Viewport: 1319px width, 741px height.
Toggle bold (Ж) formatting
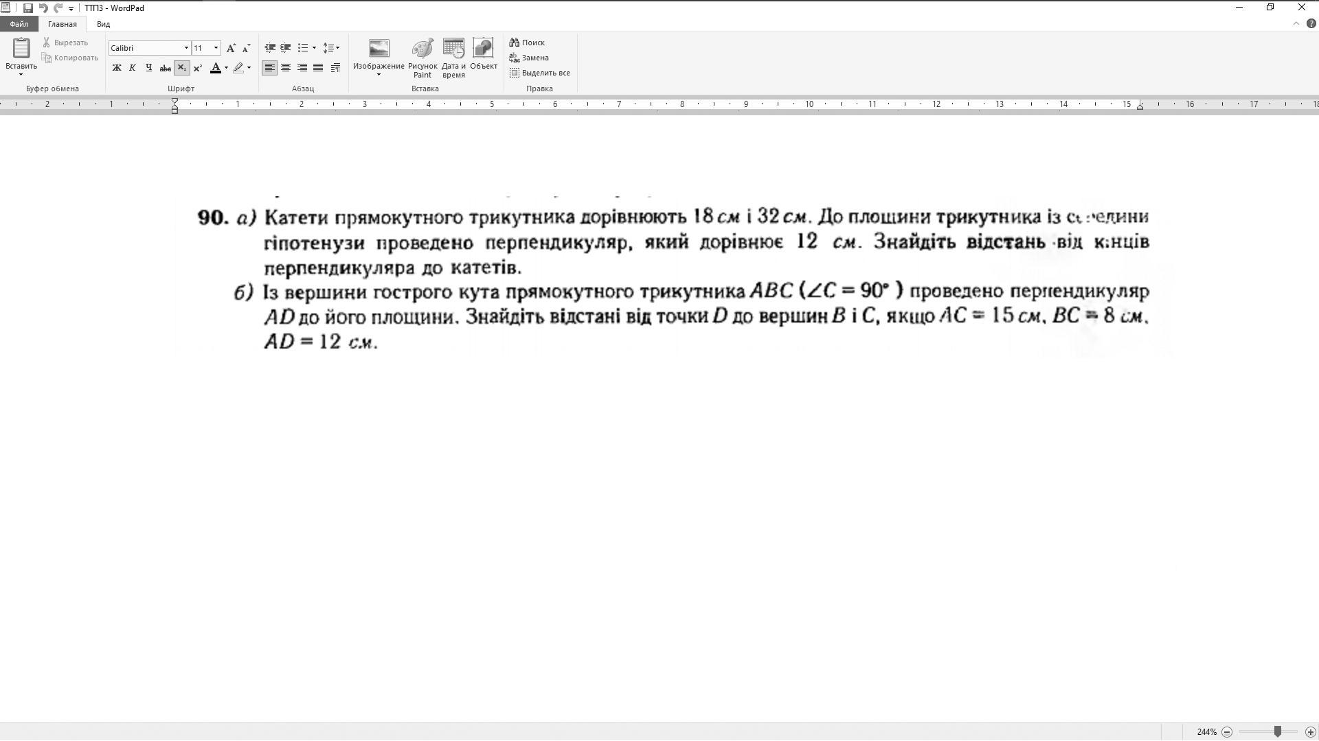pyautogui.click(x=117, y=68)
